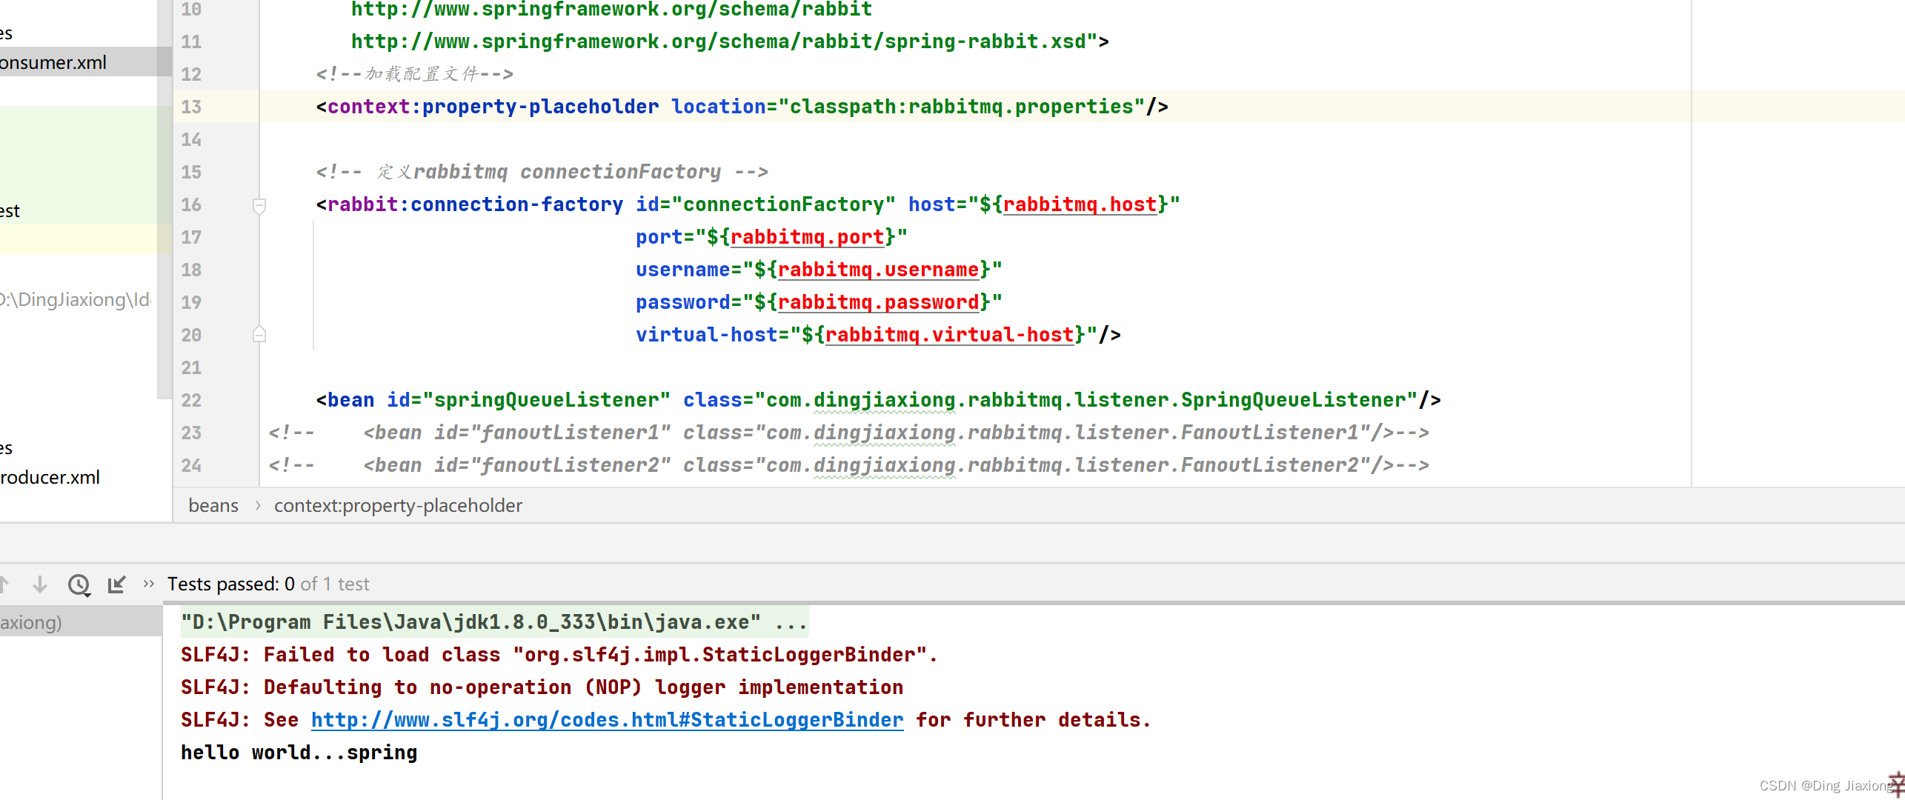Screen dimensions: 1905x800
Task: Click the down arrow next failed test icon
Action: click(40, 584)
